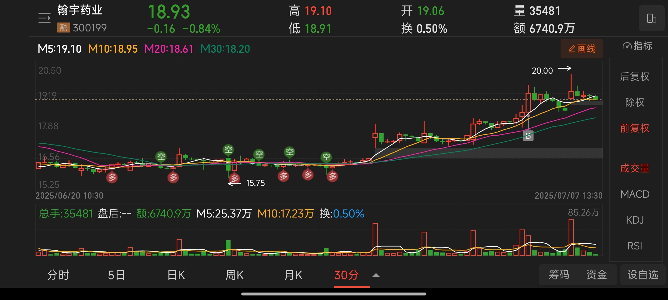Tap the start date 2025/06/20 10:30
This screenshot has width=668, height=300.
(69, 196)
